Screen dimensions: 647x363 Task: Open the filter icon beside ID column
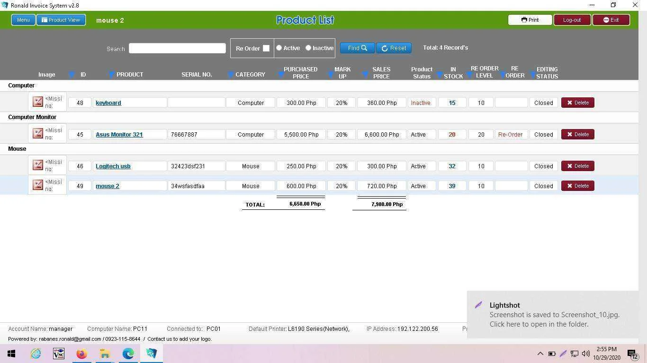point(72,75)
